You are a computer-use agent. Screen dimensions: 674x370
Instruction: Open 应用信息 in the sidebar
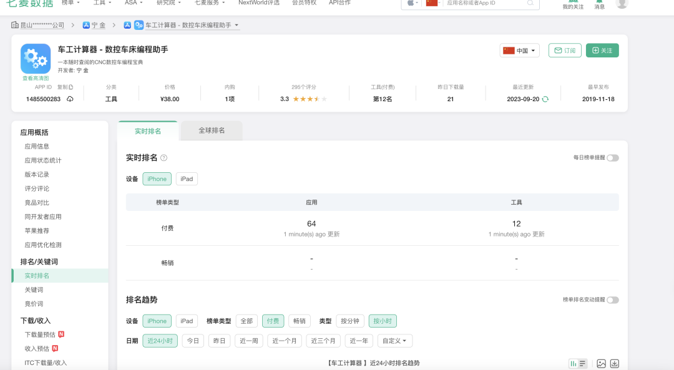click(37, 146)
